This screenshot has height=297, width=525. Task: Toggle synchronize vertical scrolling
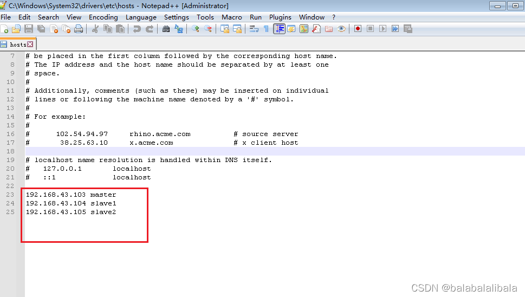pyautogui.click(x=225, y=29)
